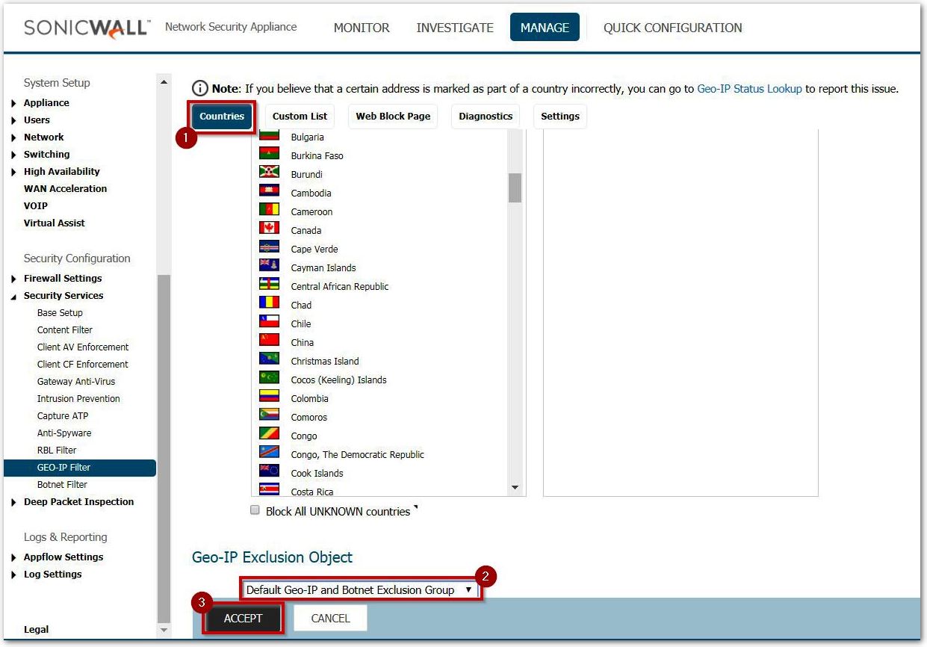Expand the Firewall Settings menu
Screen dimensions: 927x647
pos(15,279)
